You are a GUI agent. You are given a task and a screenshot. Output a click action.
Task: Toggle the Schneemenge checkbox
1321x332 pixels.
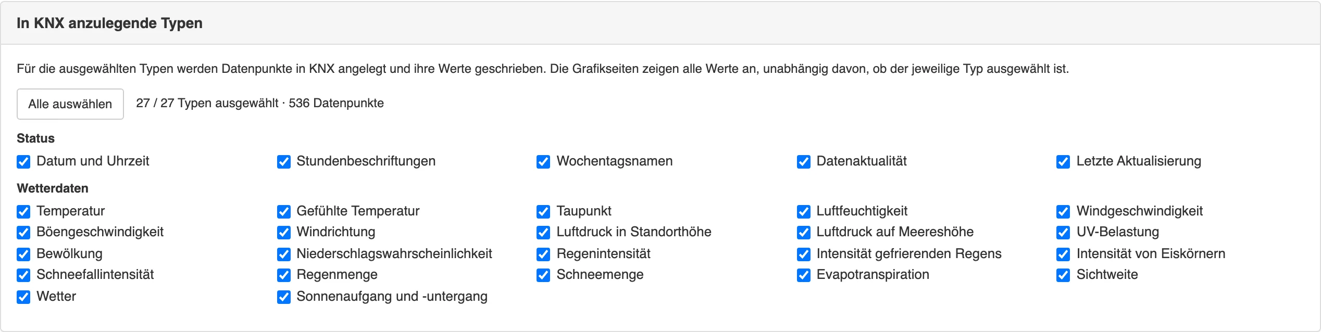(543, 275)
